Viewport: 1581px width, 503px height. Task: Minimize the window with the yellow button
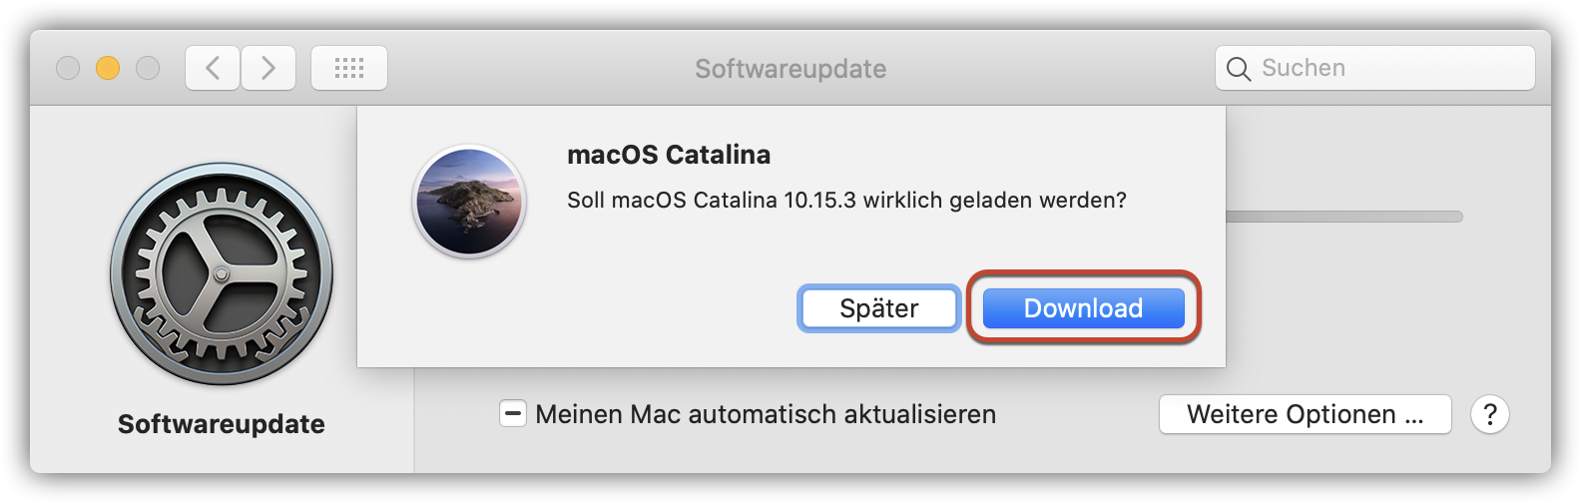(x=108, y=68)
